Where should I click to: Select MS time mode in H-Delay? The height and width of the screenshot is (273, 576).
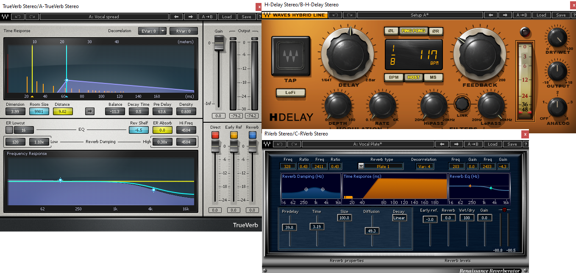click(433, 77)
